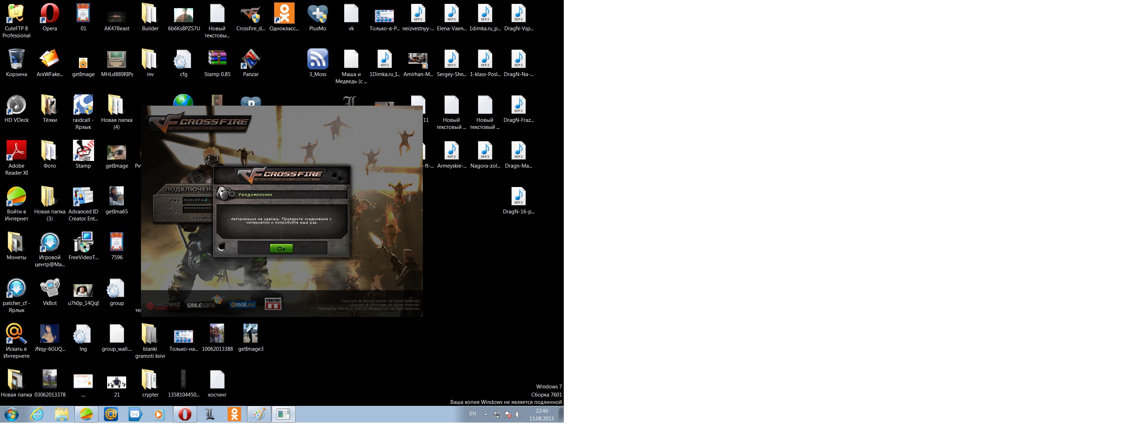
Task: Select the Фото folder
Action: coord(50,155)
